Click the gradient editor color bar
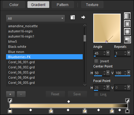 pyautogui.click(x=69, y=106)
